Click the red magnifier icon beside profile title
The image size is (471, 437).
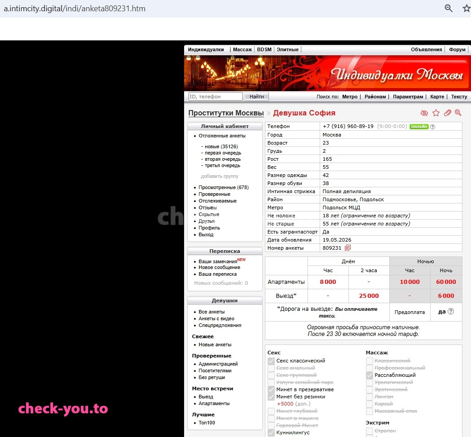(458, 113)
